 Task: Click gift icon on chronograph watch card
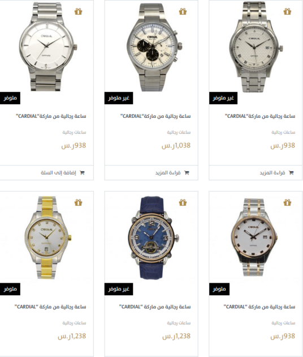pyautogui.click(x=183, y=11)
